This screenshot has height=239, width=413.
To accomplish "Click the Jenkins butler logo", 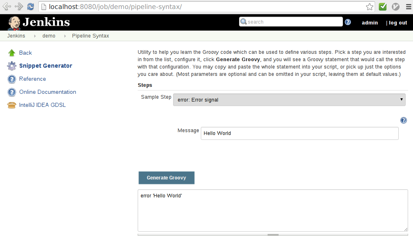I will (15, 22).
